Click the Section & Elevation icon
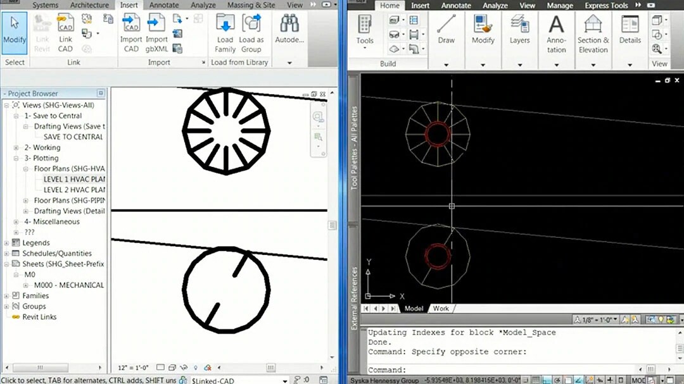Screen dimensions: 684x384 tap(593, 27)
